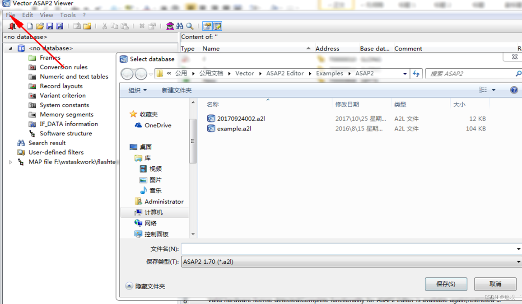Sort list by Name column header
The image size is (522, 304).
click(x=211, y=49)
